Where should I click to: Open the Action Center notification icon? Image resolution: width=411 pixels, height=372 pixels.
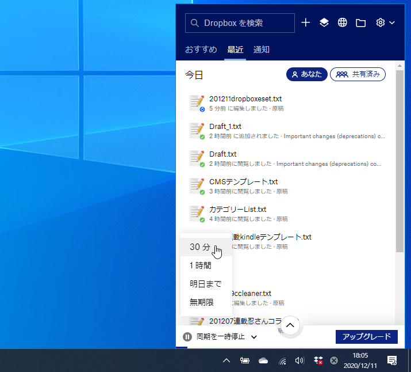(x=392, y=360)
